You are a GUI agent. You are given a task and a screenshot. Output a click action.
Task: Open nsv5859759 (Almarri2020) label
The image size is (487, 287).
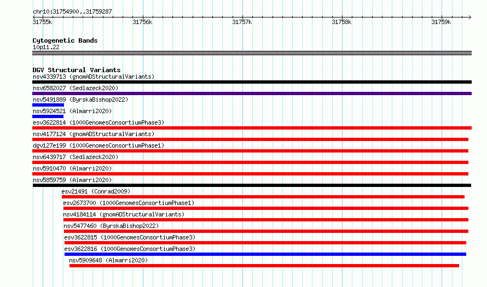72,180
